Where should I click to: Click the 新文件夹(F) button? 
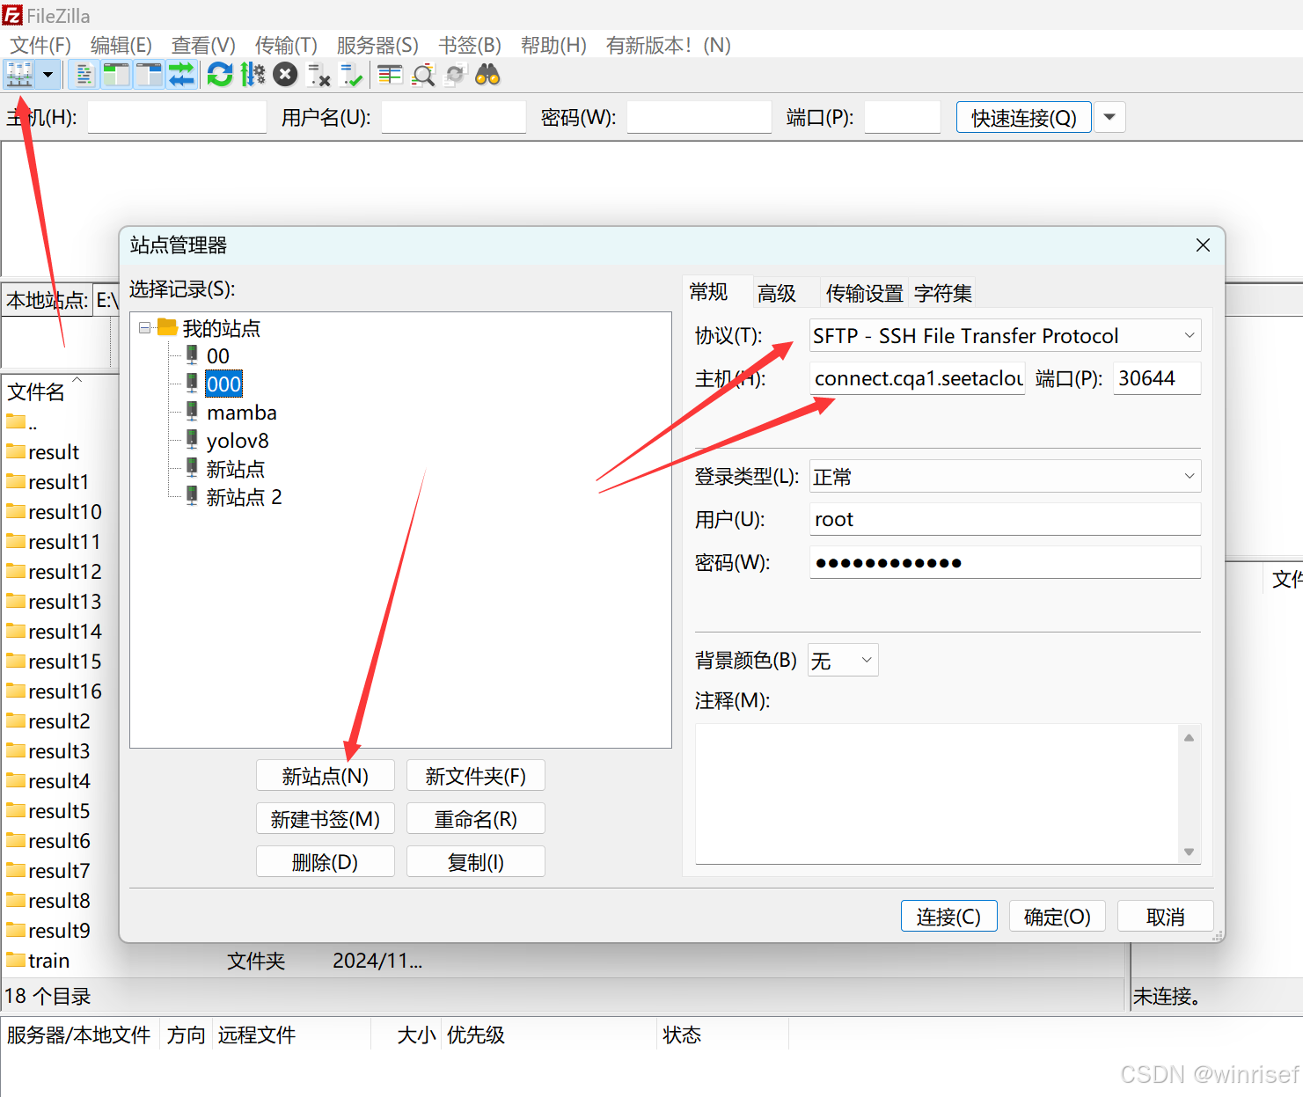tap(476, 776)
